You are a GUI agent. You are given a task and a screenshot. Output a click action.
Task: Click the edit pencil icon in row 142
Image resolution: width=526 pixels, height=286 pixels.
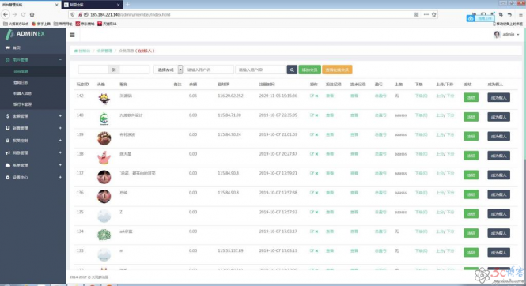(312, 96)
